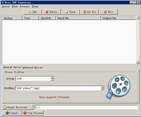Switch to the Advanced Option tab

tap(33, 68)
